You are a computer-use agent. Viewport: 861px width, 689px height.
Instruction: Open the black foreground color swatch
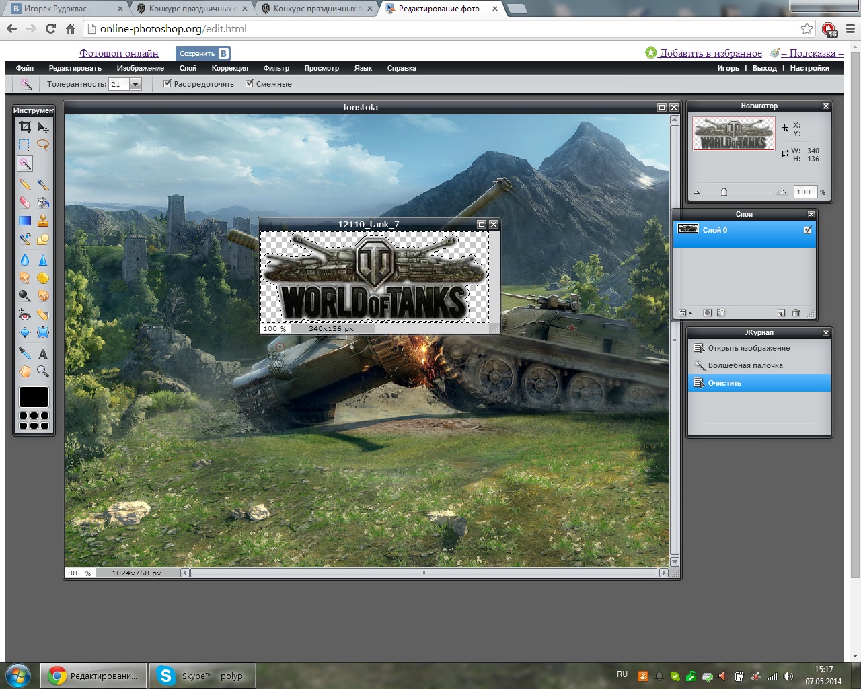pos(34,397)
